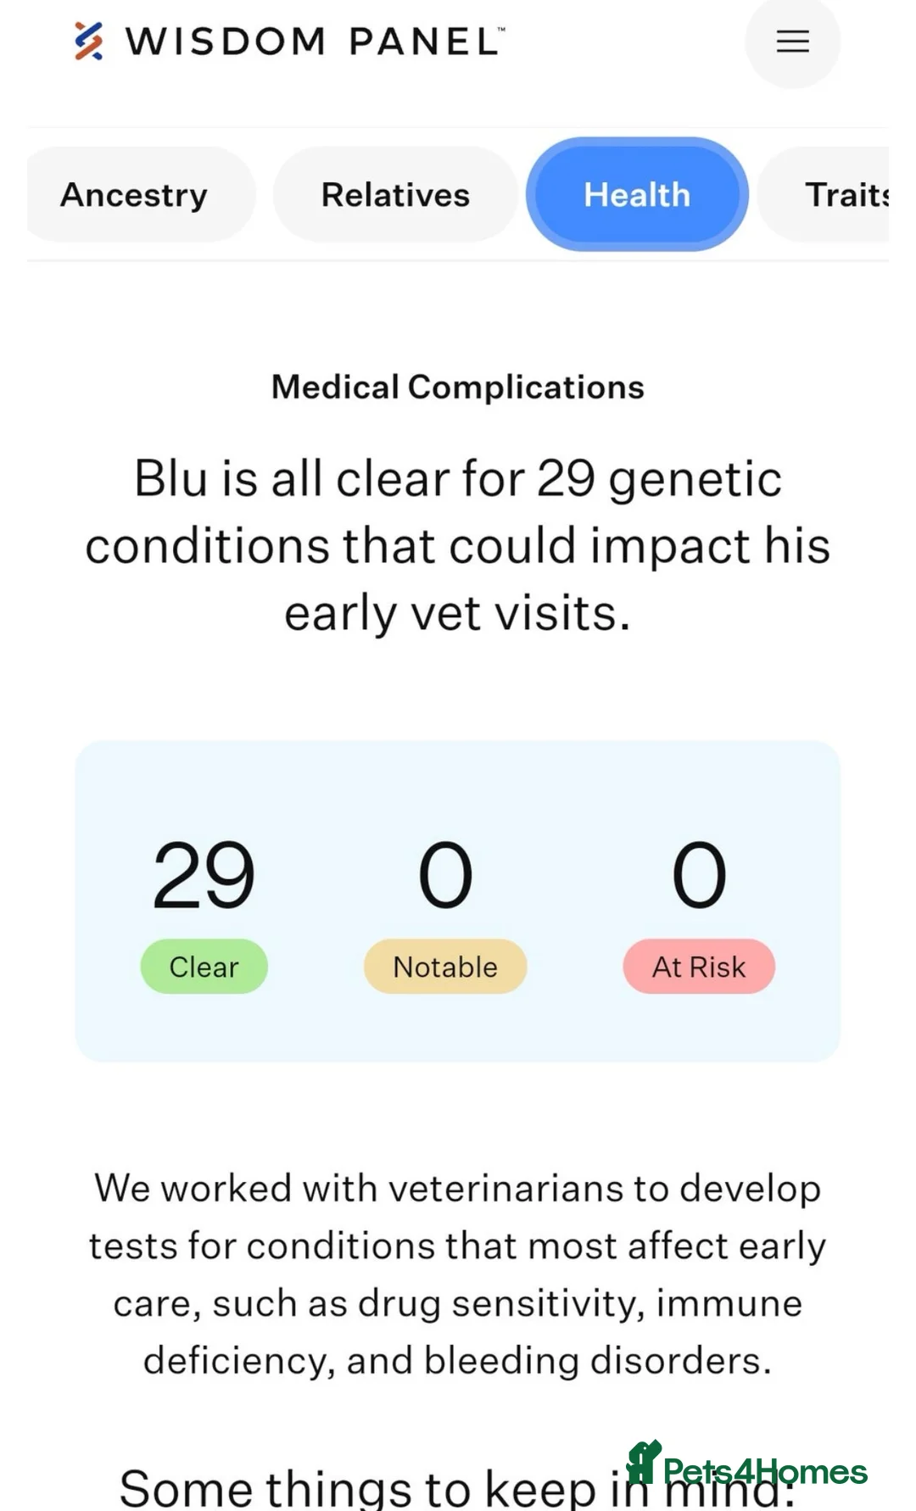916x1511 pixels.
Task: Open the hamburger menu
Action: [792, 42]
